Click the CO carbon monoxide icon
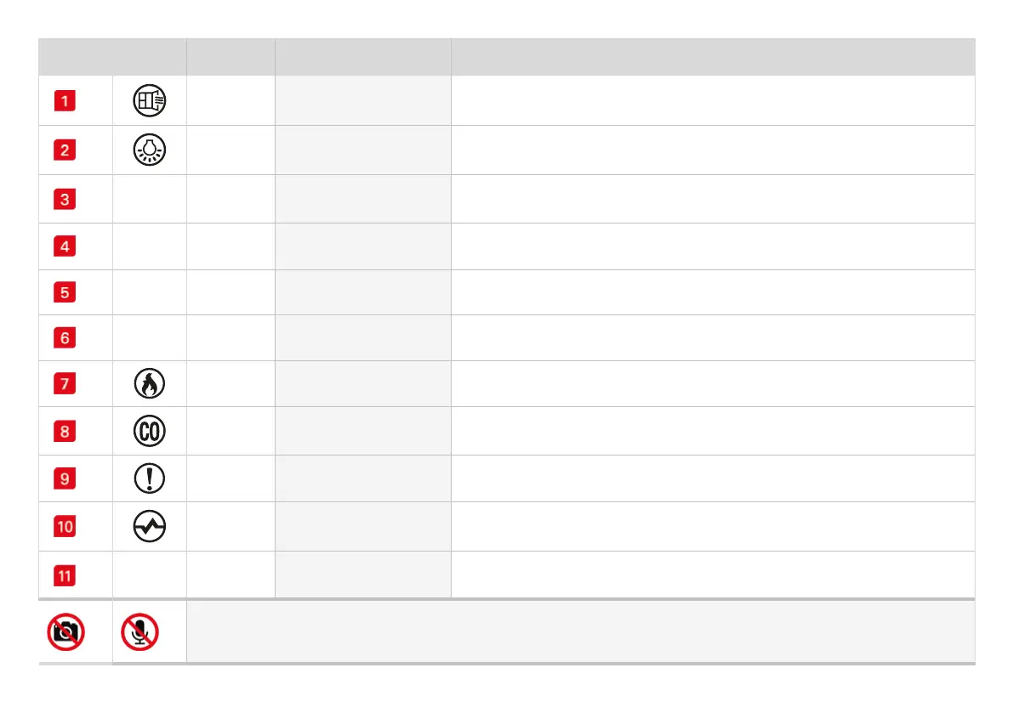Viewport: 1013px width, 713px height. [x=150, y=432]
